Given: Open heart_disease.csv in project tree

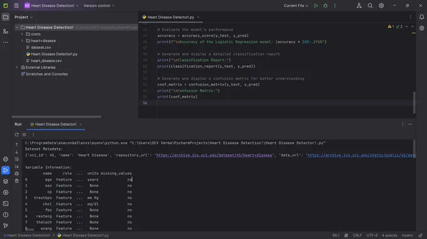Looking at the screenshot, I should (46, 61).
